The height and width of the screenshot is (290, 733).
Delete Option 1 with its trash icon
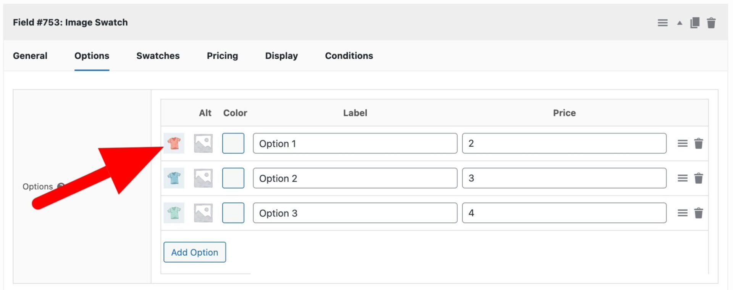699,144
